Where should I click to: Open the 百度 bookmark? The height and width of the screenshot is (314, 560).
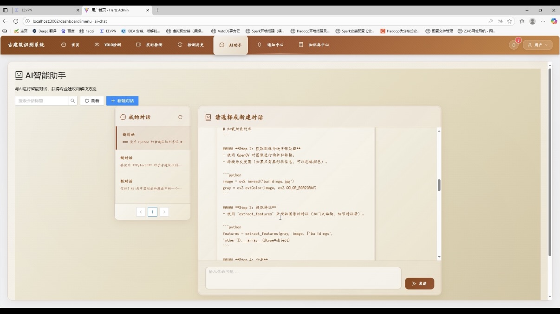[x=68, y=31]
